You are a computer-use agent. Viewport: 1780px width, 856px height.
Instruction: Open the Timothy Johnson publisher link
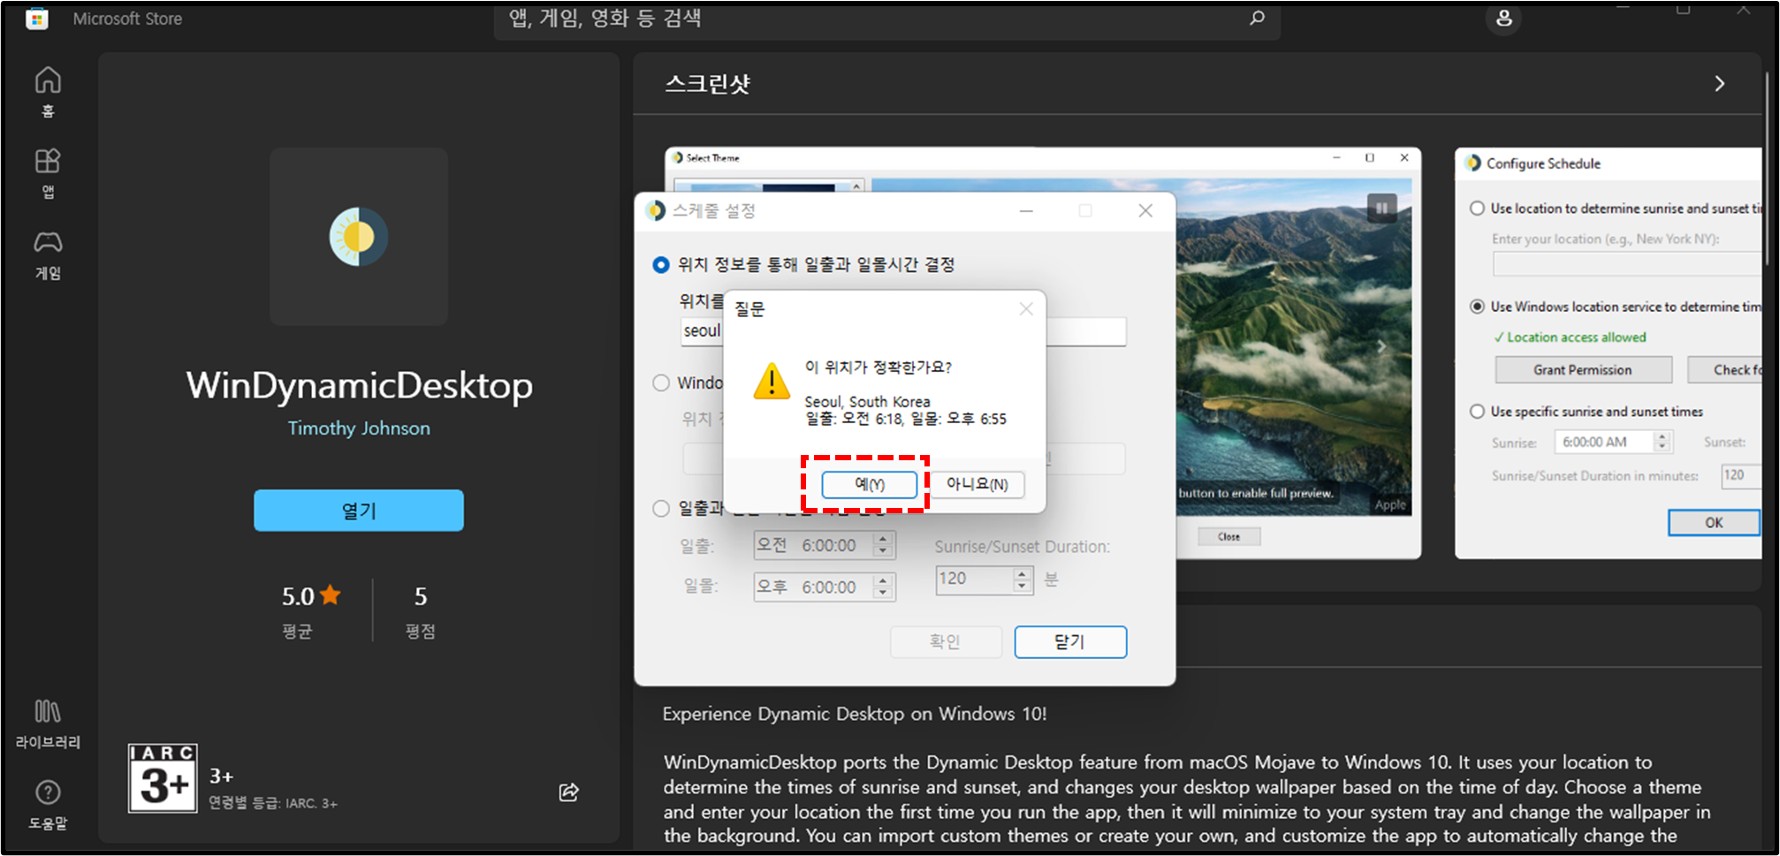coord(358,428)
